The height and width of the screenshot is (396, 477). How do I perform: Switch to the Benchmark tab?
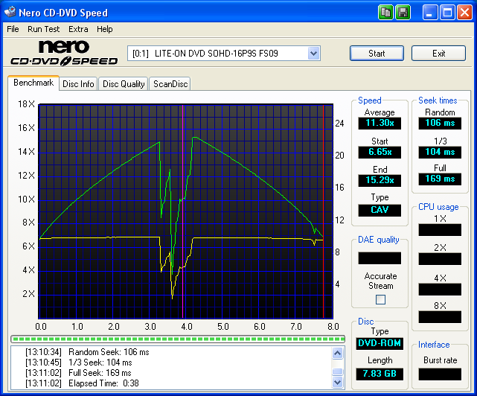point(33,83)
